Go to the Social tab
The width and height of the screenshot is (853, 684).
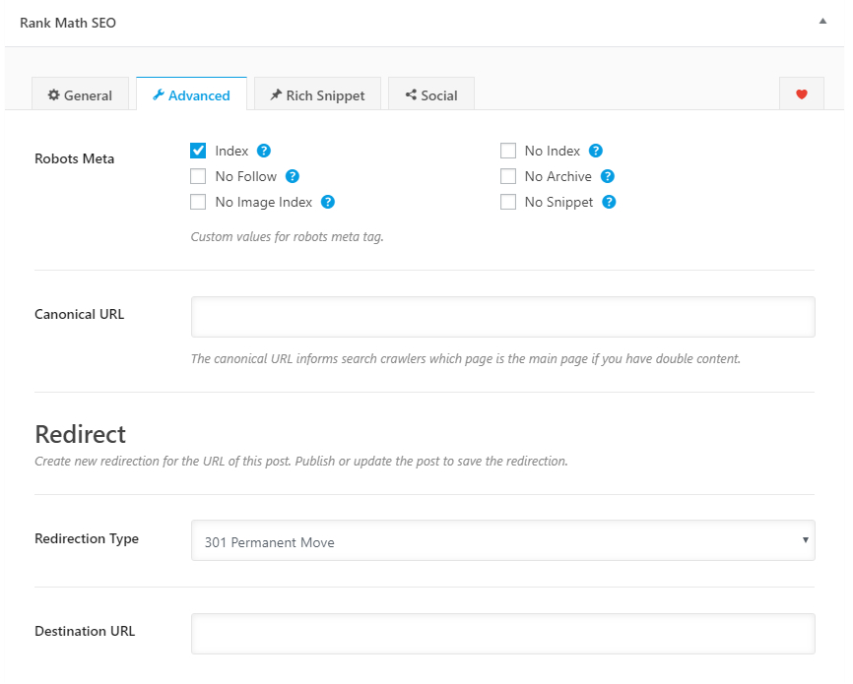pos(431,94)
